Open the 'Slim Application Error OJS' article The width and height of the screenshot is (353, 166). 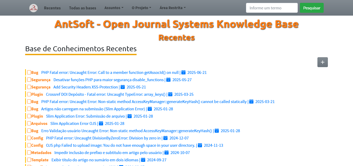[x=73, y=123]
